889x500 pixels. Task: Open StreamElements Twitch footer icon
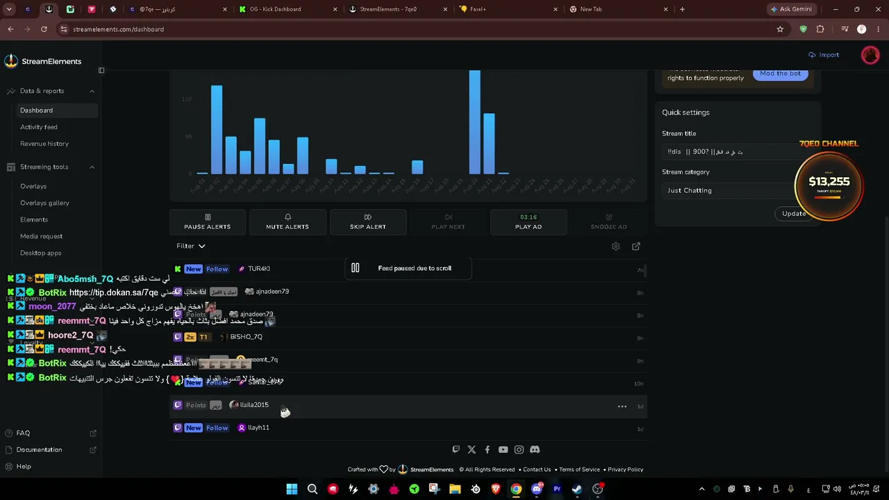tap(456, 450)
